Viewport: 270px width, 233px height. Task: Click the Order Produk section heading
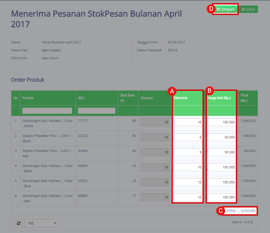click(x=28, y=80)
